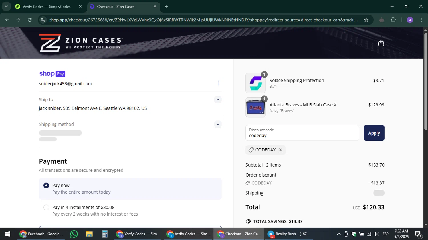This screenshot has width=428, height=240.
Task: Open the battery status tray icon
Action: click(361, 234)
